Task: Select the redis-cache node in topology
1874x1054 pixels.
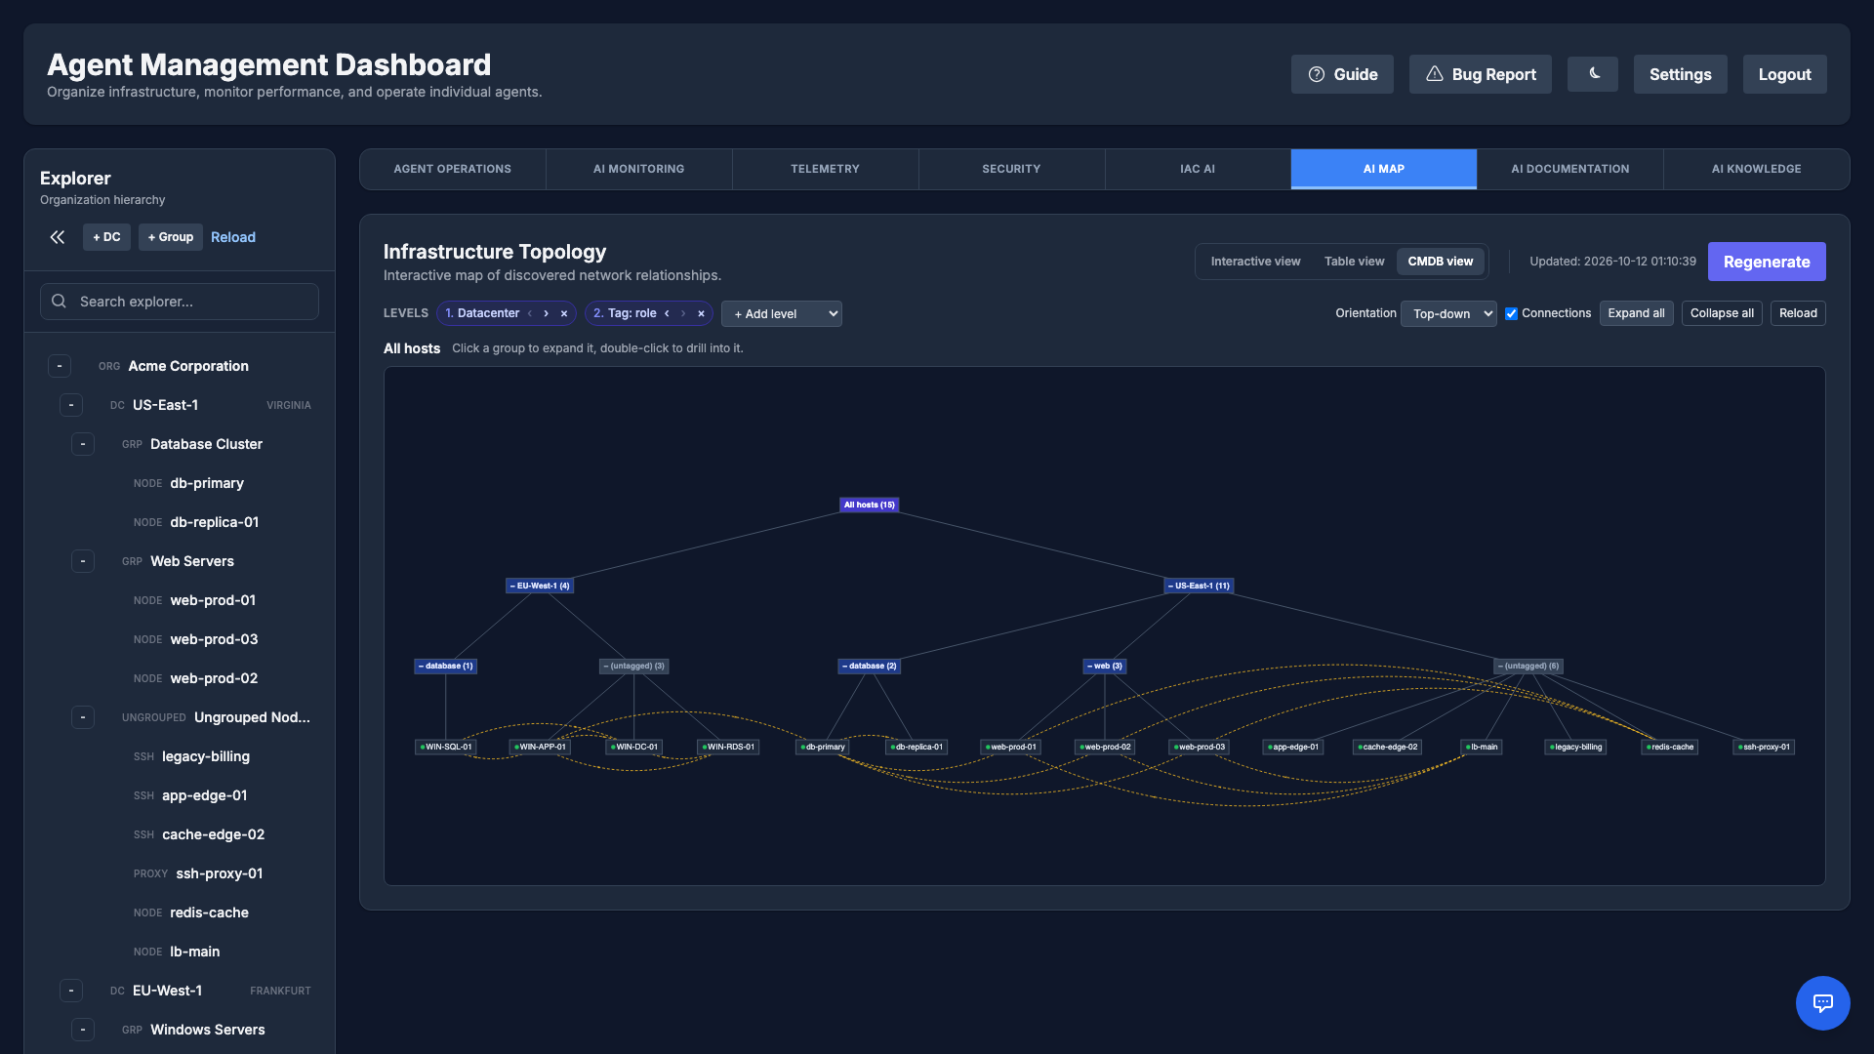Action: pyautogui.click(x=1670, y=747)
